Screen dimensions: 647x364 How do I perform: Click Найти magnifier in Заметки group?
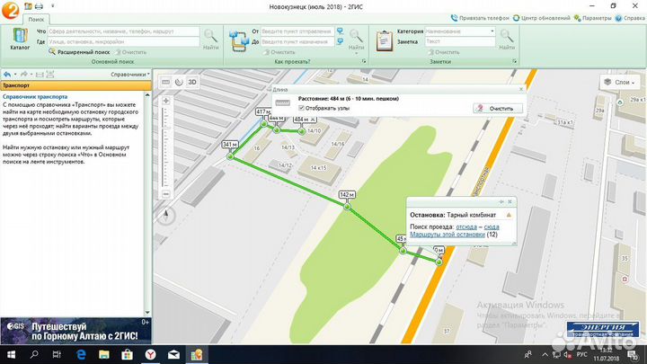coord(507,40)
